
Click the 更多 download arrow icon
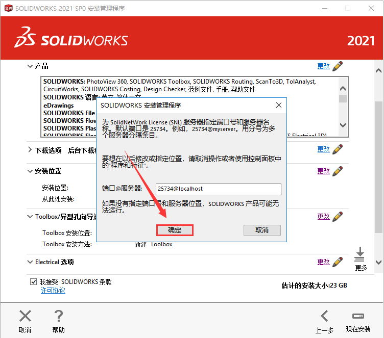pos(359,254)
